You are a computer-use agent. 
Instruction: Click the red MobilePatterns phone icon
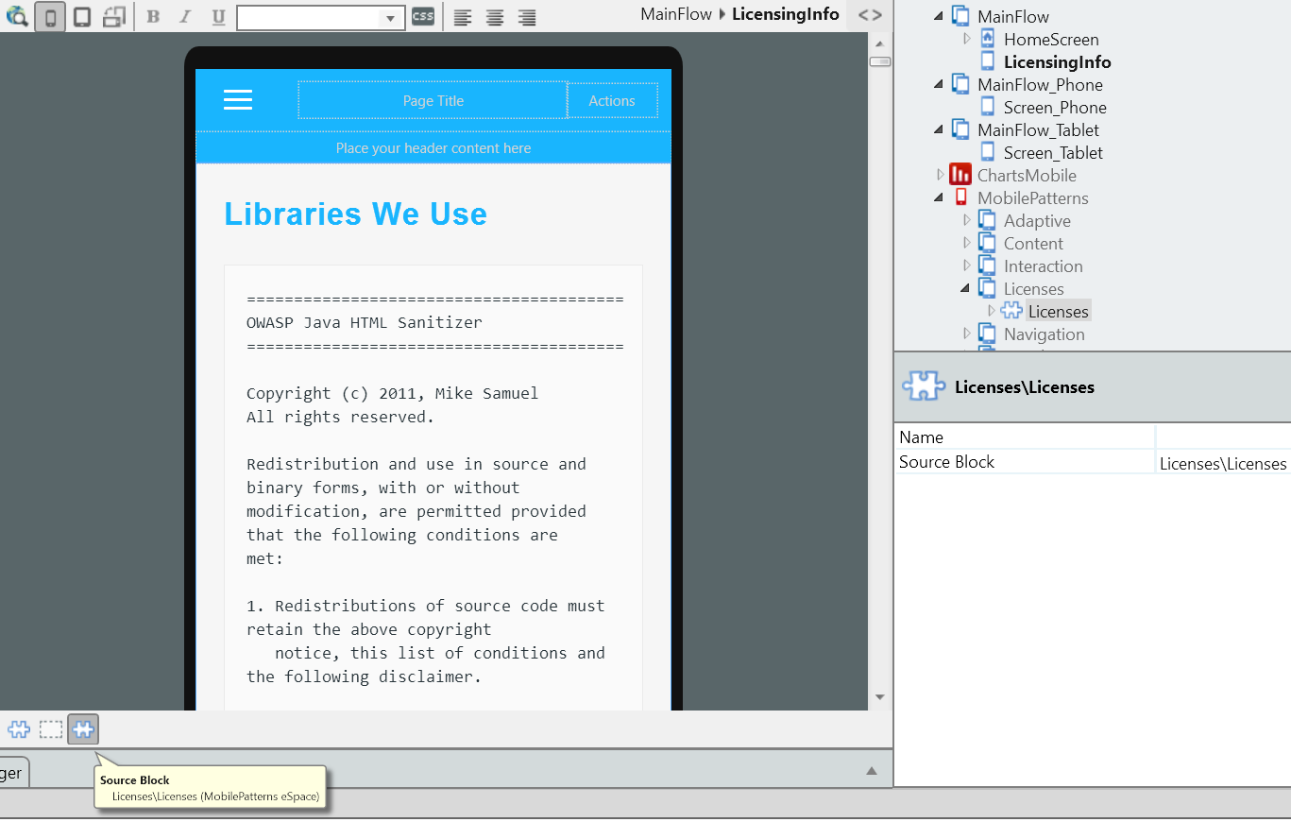coord(960,197)
